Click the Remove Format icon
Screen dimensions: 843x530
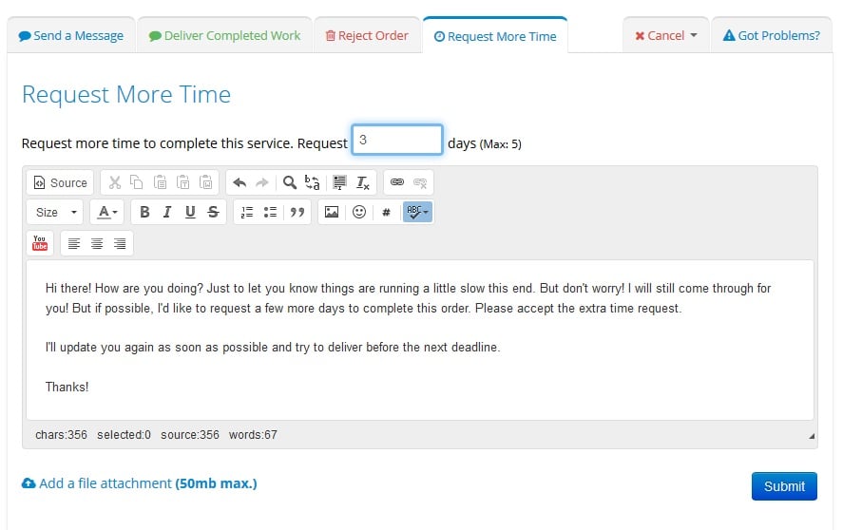tap(363, 182)
